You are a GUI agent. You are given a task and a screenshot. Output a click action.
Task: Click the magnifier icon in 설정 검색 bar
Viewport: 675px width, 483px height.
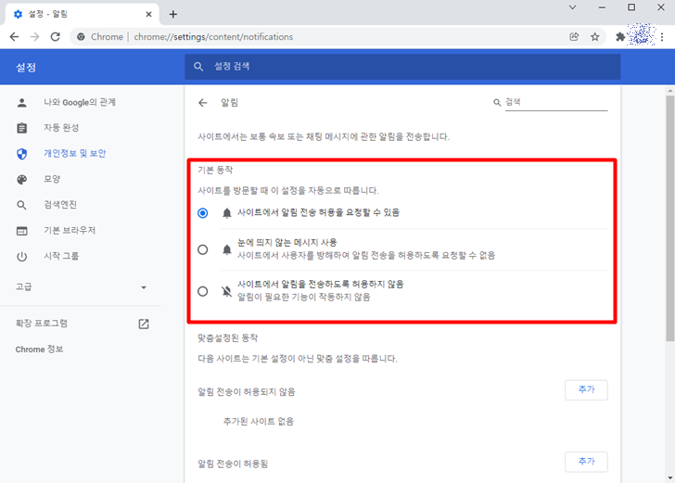(x=198, y=67)
